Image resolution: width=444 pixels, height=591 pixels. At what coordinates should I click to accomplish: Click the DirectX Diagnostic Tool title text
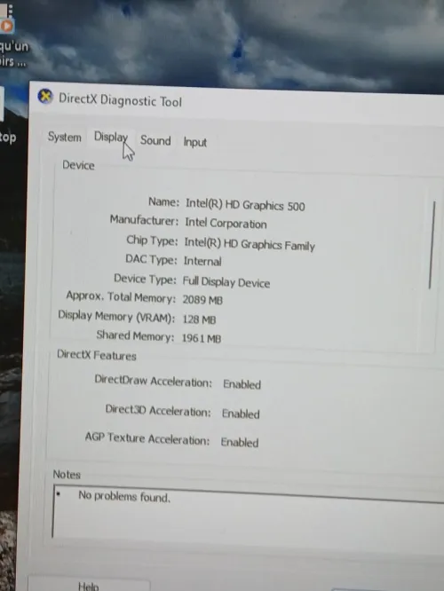(121, 100)
